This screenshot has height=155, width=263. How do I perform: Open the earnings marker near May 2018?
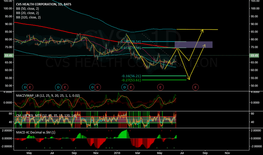click(160, 87)
